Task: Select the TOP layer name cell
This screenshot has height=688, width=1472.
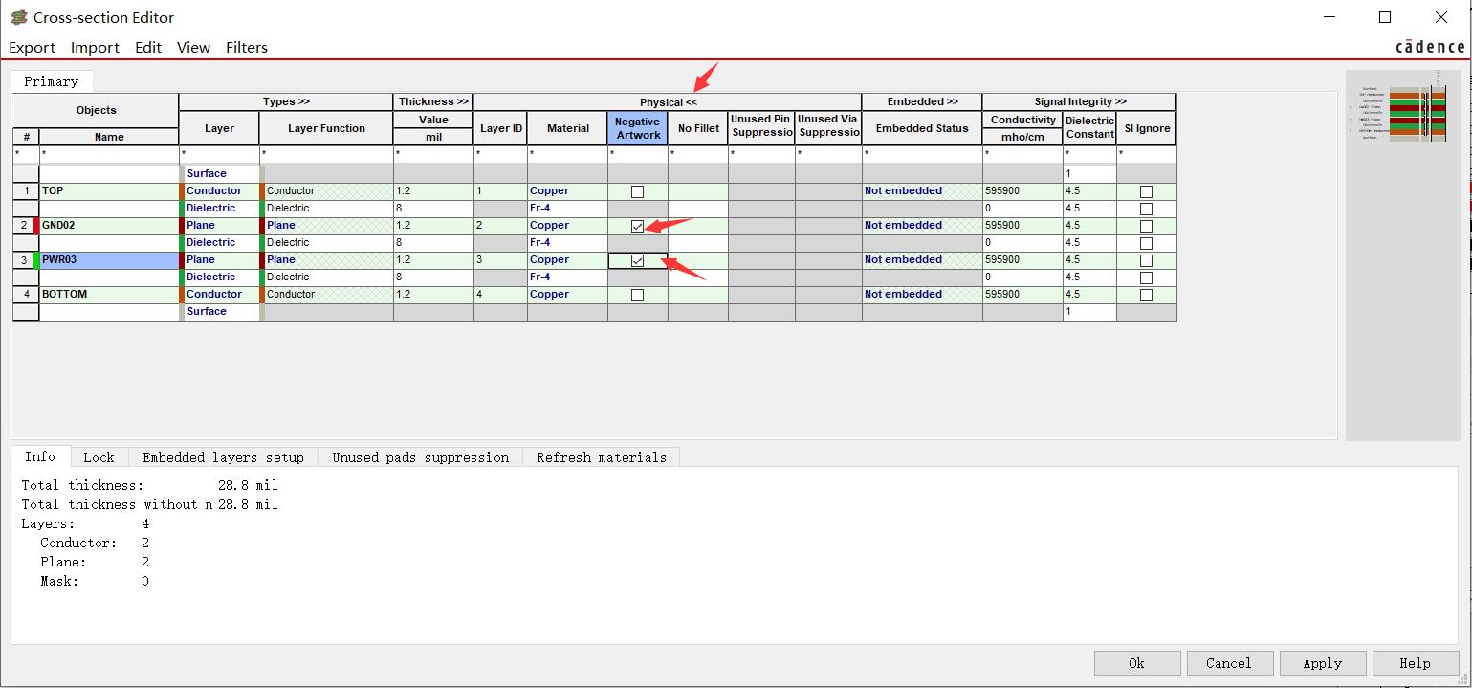Action: coord(109,191)
